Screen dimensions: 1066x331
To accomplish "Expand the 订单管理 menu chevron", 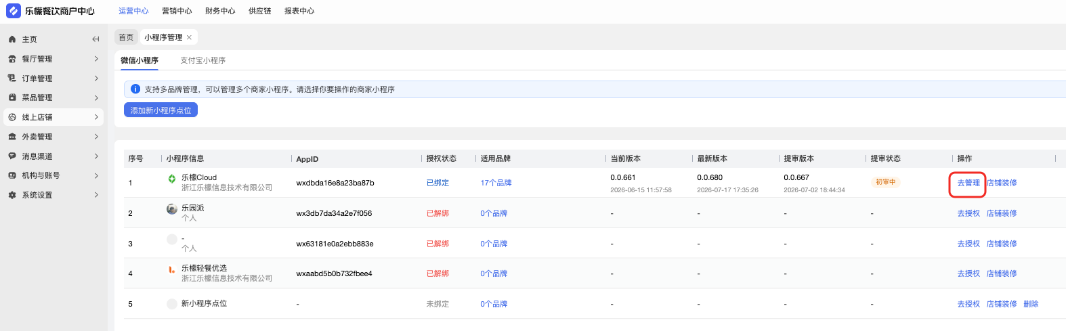I will (96, 79).
